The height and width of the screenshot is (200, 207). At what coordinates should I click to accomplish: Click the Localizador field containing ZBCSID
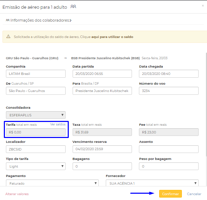tap(36, 149)
